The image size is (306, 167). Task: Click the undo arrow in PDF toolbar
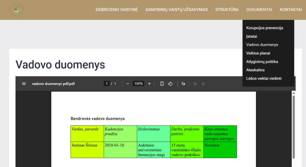[x=195, y=84]
